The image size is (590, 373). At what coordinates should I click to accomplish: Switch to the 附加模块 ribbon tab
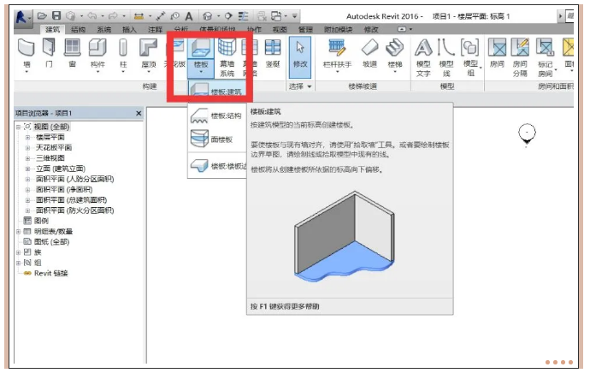click(339, 29)
